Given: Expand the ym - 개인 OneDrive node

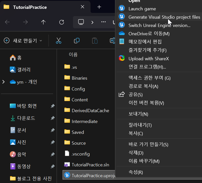Looking at the screenshot, I should (4, 82).
